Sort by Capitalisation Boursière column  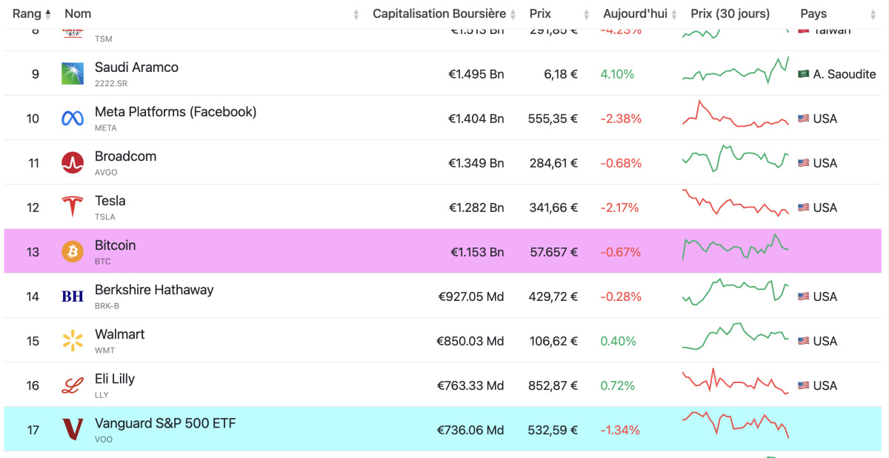[x=444, y=13]
